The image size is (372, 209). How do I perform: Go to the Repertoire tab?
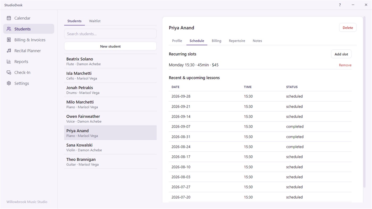[237, 41]
